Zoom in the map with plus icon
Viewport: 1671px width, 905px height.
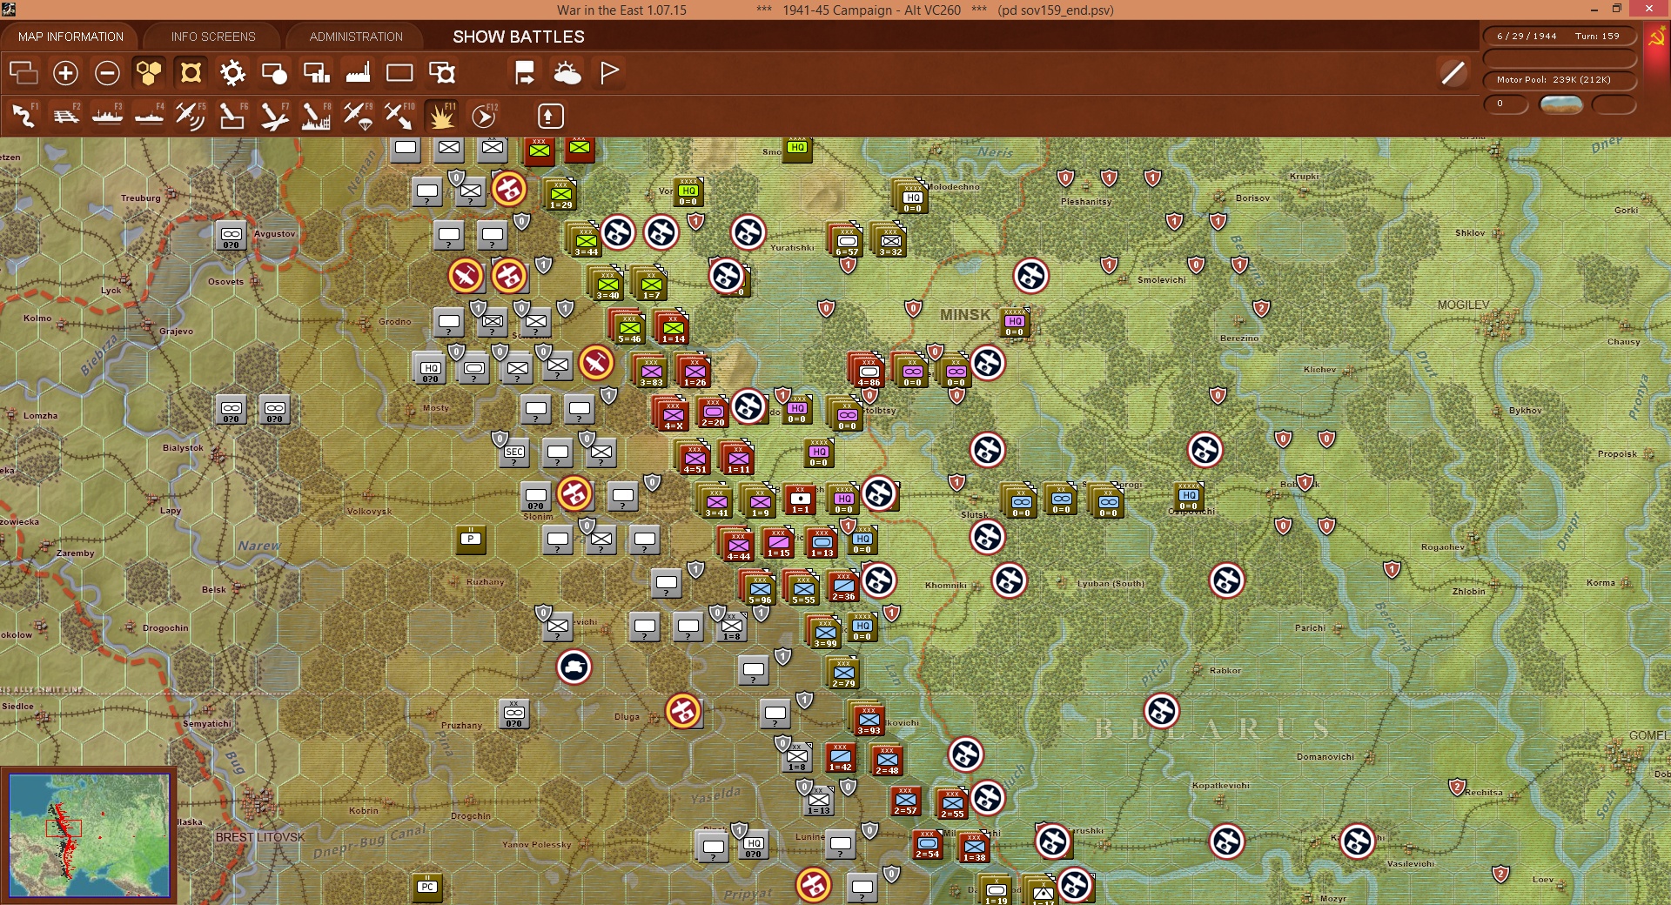pyautogui.click(x=65, y=73)
